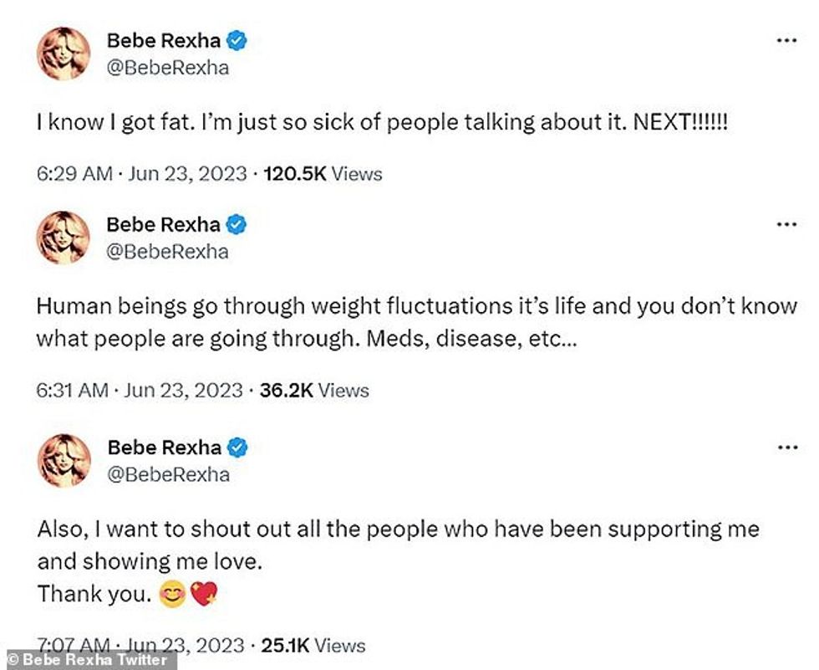Click the verified badge on the third tweet
Screen dimensions: 819x670
pos(238,448)
